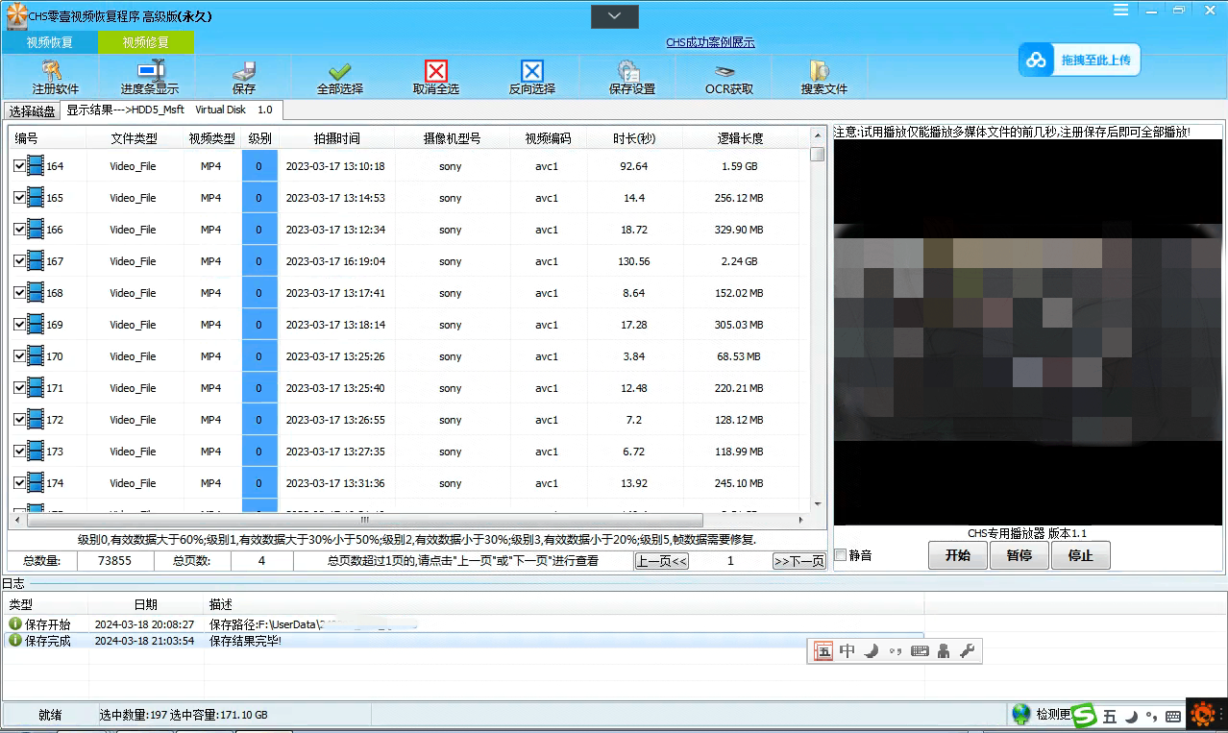
Task: Switch to the 视频修复 tab
Action: point(146,42)
